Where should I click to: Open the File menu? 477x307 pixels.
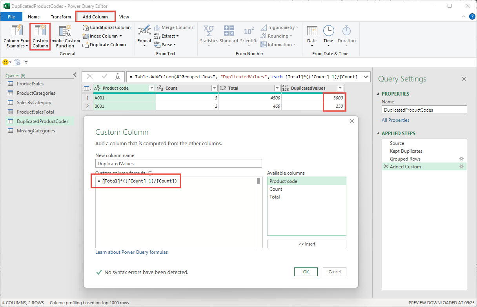point(11,17)
